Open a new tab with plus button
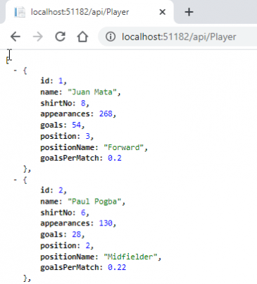The image size is (257, 284). [x=189, y=12]
